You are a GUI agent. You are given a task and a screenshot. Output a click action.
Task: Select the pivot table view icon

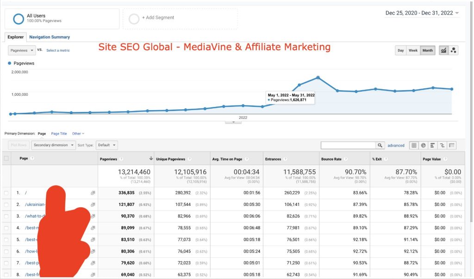(x=452, y=145)
